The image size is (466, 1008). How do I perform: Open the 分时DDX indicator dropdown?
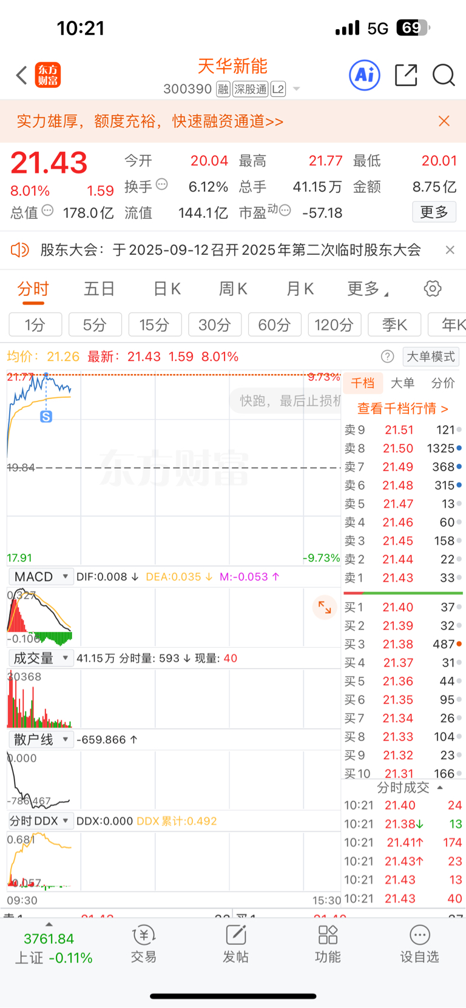(x=41, y=821)
